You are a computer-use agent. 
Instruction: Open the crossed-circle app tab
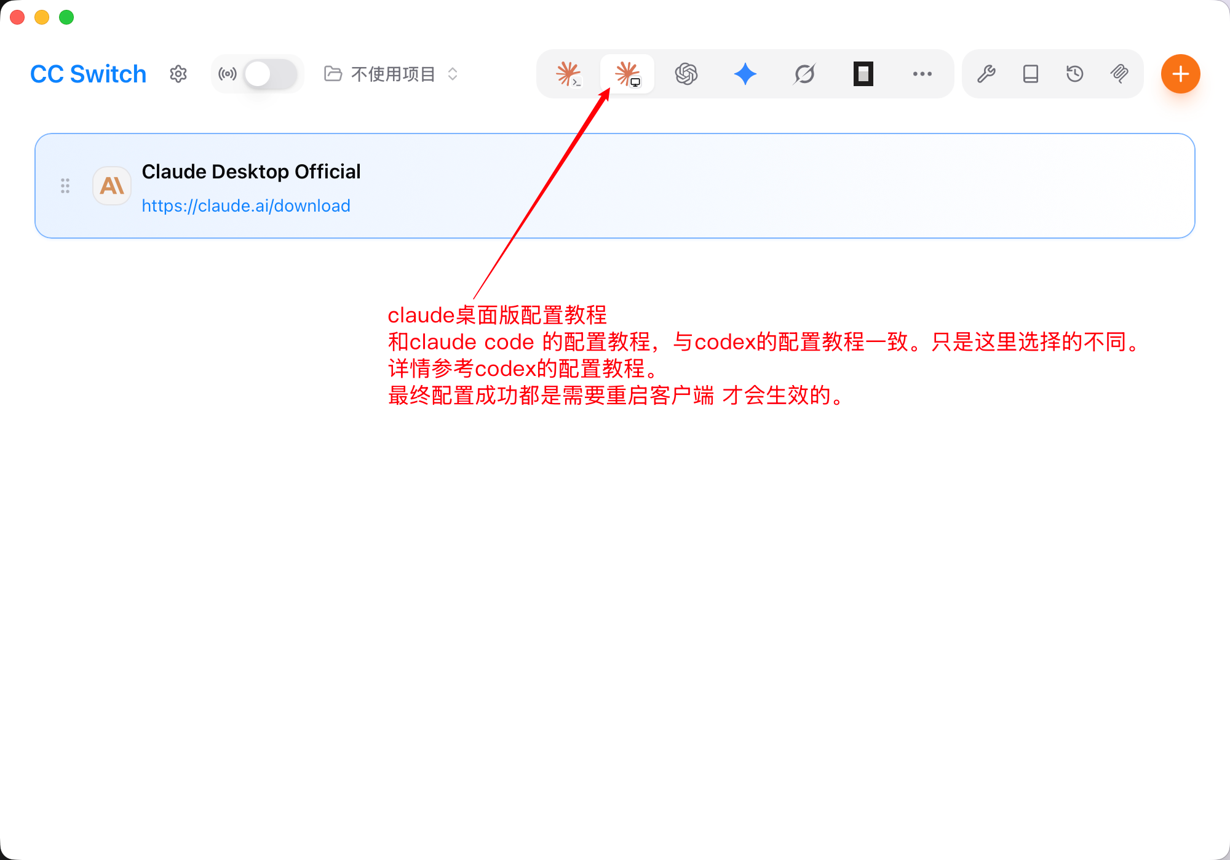tap(804, 74)
